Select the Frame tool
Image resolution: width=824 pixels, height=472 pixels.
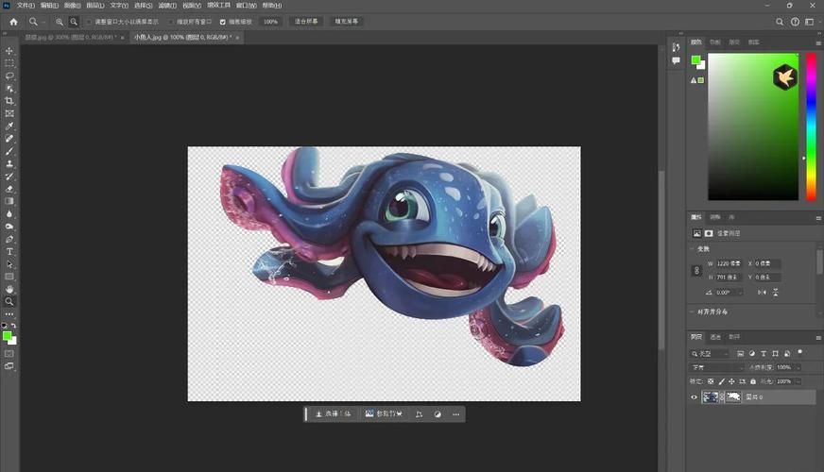(x=9, y=113)
